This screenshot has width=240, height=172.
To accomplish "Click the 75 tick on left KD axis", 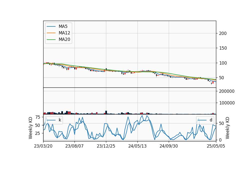I will (x=38, y=117).
